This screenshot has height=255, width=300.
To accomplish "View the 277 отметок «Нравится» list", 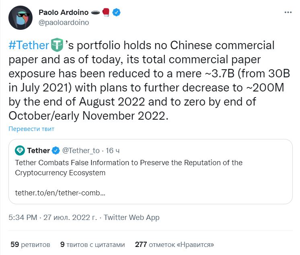I will 175,245.
